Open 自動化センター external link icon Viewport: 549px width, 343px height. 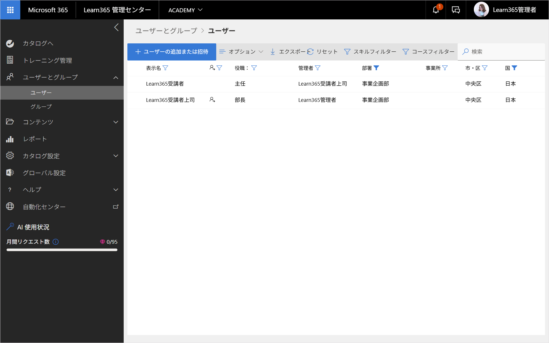click(x=116, y=207)
